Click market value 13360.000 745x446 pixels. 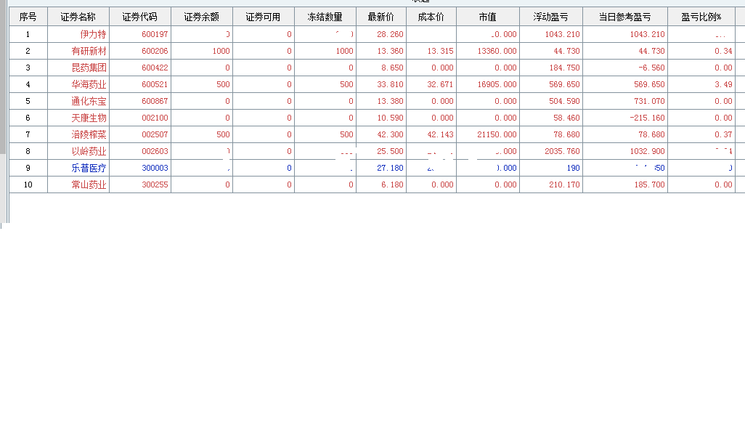click(x=497, y=51)
